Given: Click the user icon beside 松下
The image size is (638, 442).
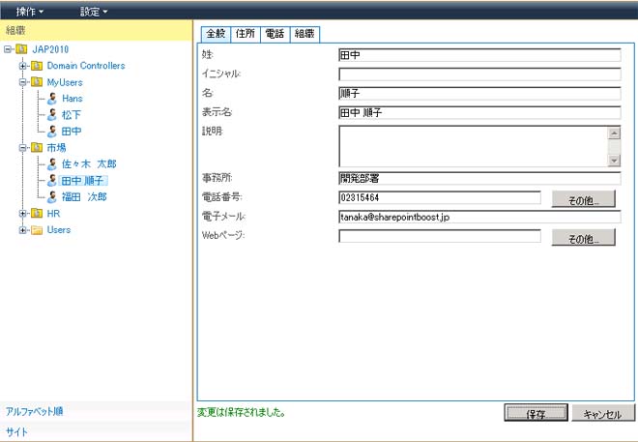Looking at the screenshot, I should [x=51, y=115].
